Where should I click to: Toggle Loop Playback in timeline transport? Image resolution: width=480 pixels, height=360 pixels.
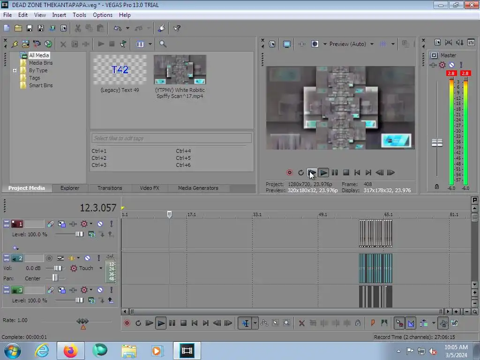pyautogui.click(x=138, y=323)
